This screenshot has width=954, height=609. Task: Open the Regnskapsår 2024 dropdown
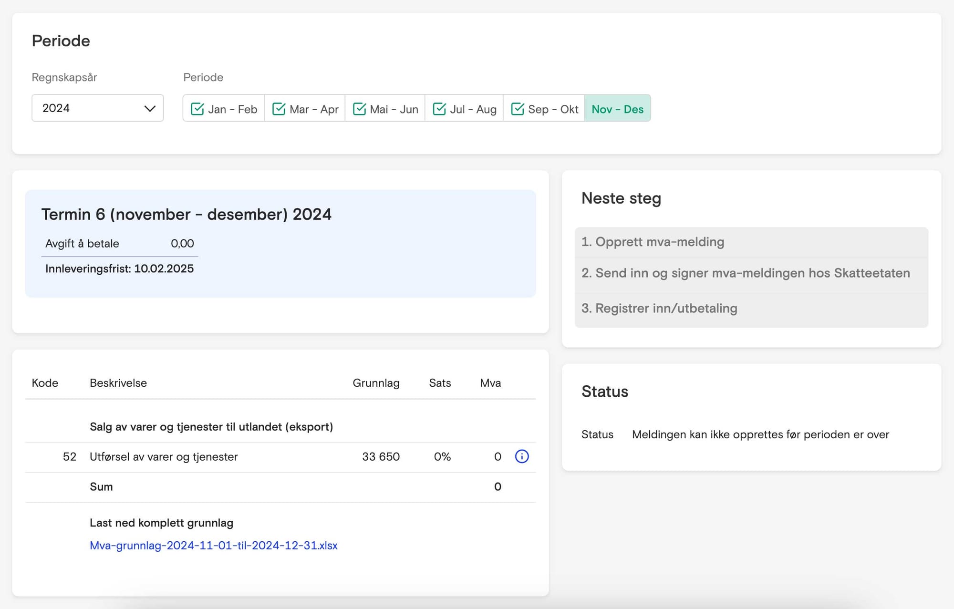tap(97, 108)
